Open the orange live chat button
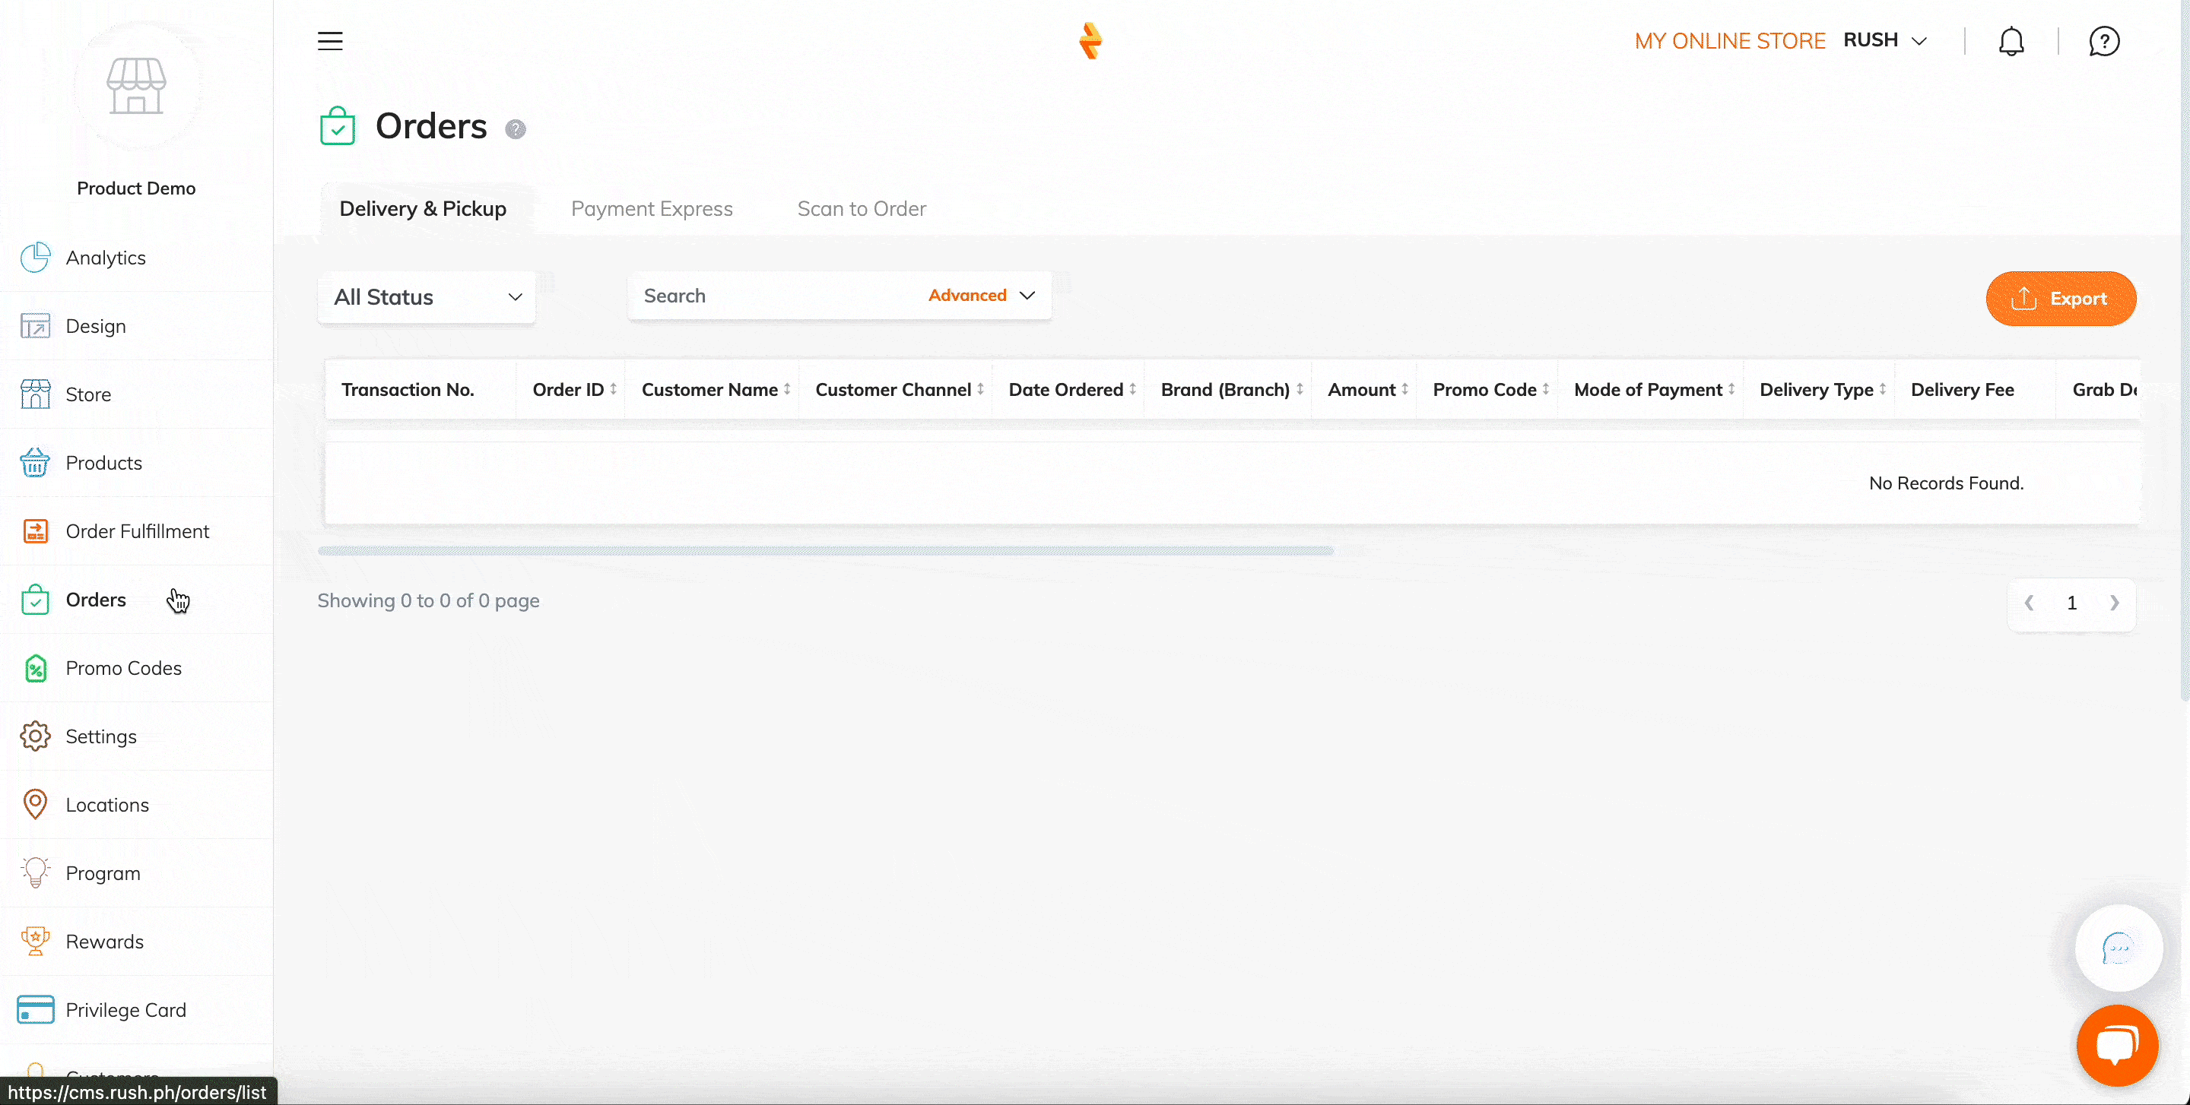This screenshot has height=1105, width=2190. (x=2117, y=1046)
